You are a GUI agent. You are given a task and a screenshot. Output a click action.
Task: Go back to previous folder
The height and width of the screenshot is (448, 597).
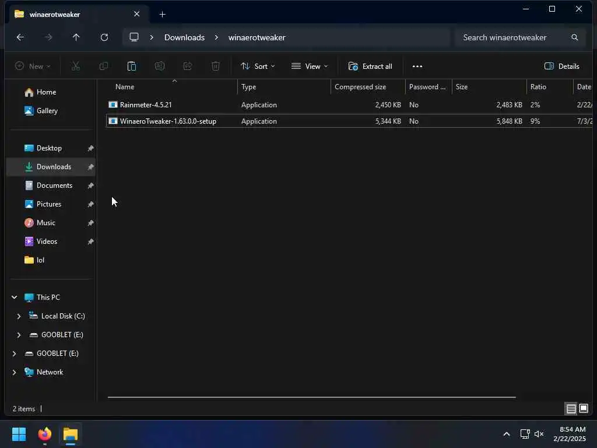(20, 37)
